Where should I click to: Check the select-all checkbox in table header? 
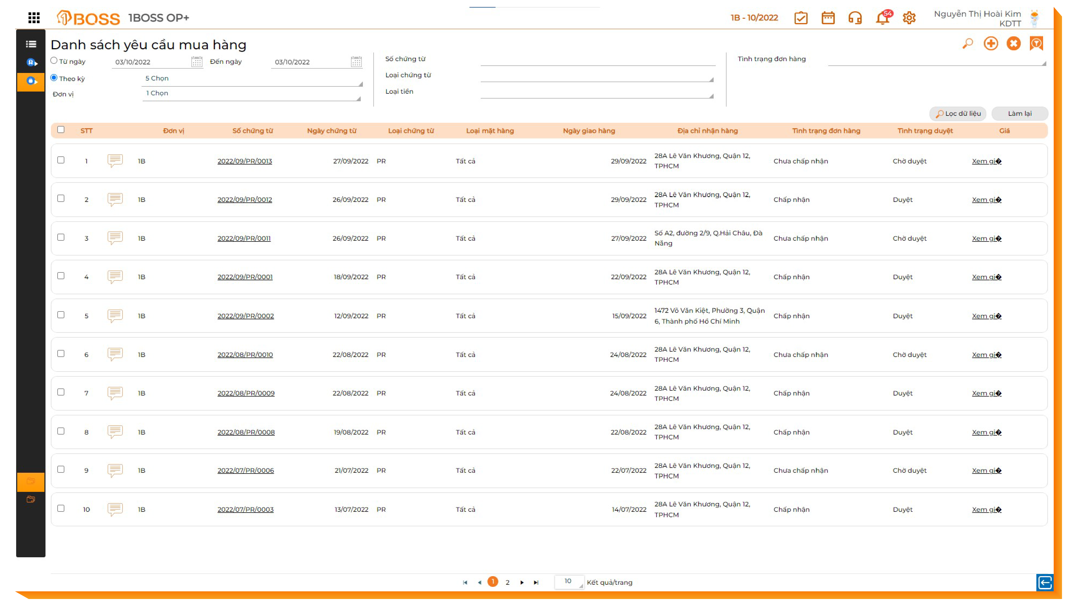pos(61,130)
